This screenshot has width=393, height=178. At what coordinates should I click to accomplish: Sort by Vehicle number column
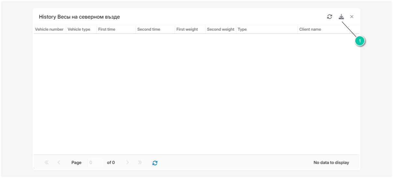tap(49, 29)
